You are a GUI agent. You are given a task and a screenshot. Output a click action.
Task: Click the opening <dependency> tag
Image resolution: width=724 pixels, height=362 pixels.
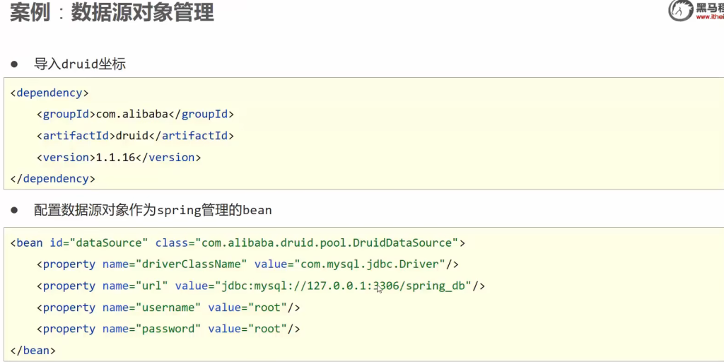coord(49,93)
